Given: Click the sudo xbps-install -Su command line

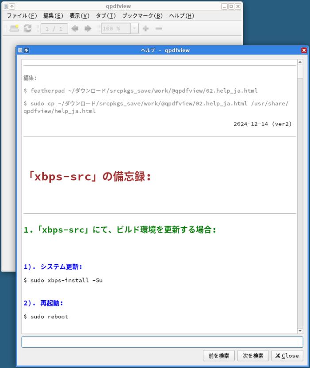Looking at the screenshot, I should coord(63,280).
